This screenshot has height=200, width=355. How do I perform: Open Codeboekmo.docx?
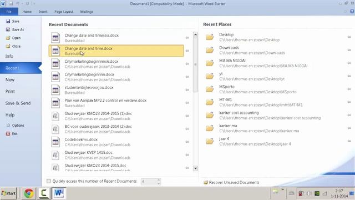pos(116,142)
